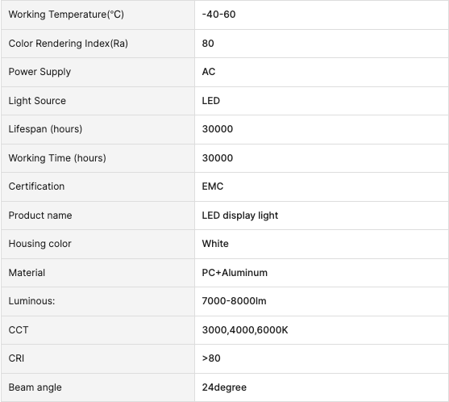Select the LED display light value
This screenshot has width=449, height=402.
pyautogui.click(x=240, y=216)
